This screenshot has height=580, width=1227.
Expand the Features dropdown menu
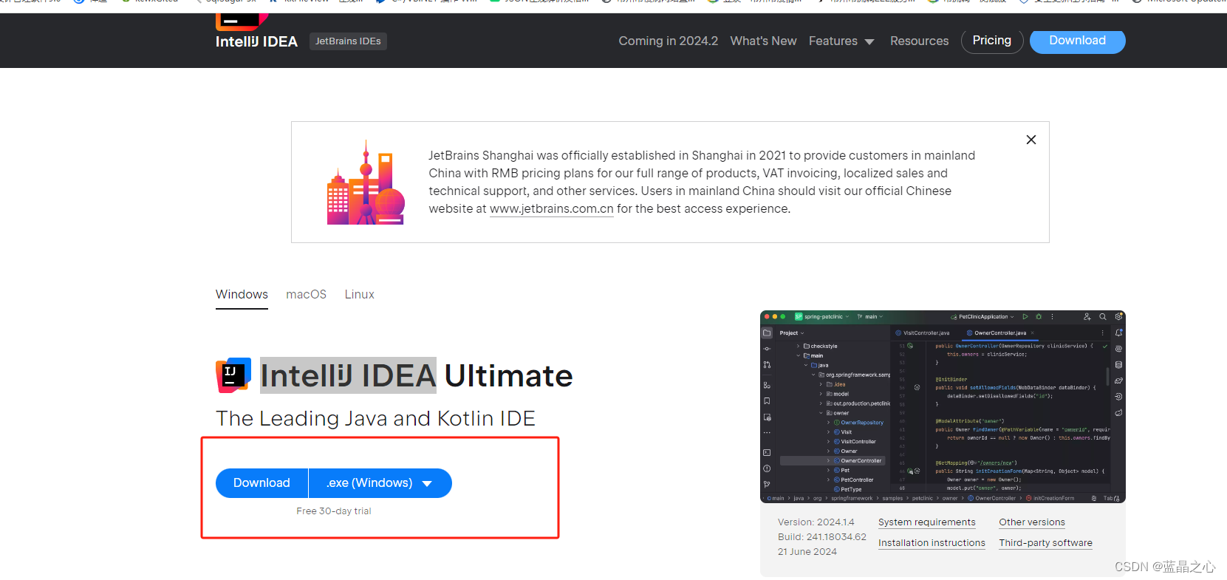point(841,41)
